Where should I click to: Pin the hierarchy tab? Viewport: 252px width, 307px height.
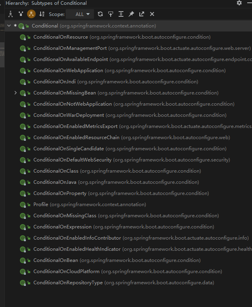131,14
